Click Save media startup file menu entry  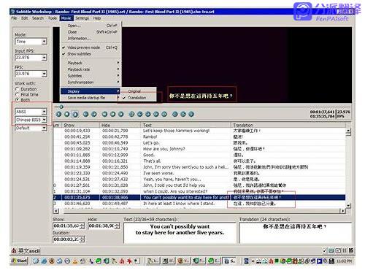pos(90,98)
